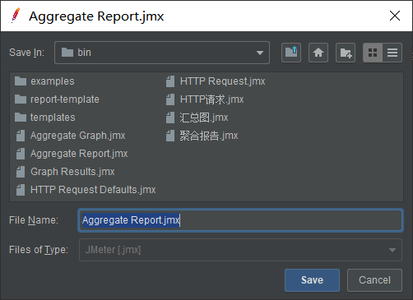Select the text 'templates'
The height and width of the screenshot is (300, 413).
[x=53, y=118]
